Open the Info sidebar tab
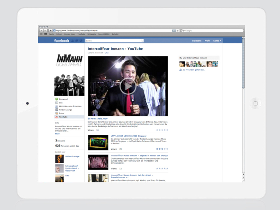 [x=61, y=103]
